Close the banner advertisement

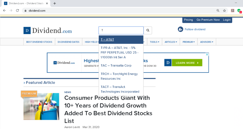click(207, 54)
